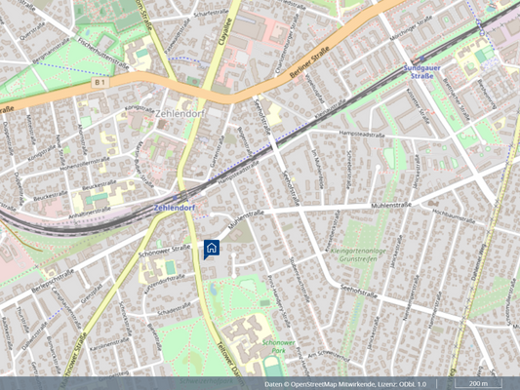Screen dimensions: 520x390
Task: Click the teal pool near Schönower Straße
Action: point(171,268)
